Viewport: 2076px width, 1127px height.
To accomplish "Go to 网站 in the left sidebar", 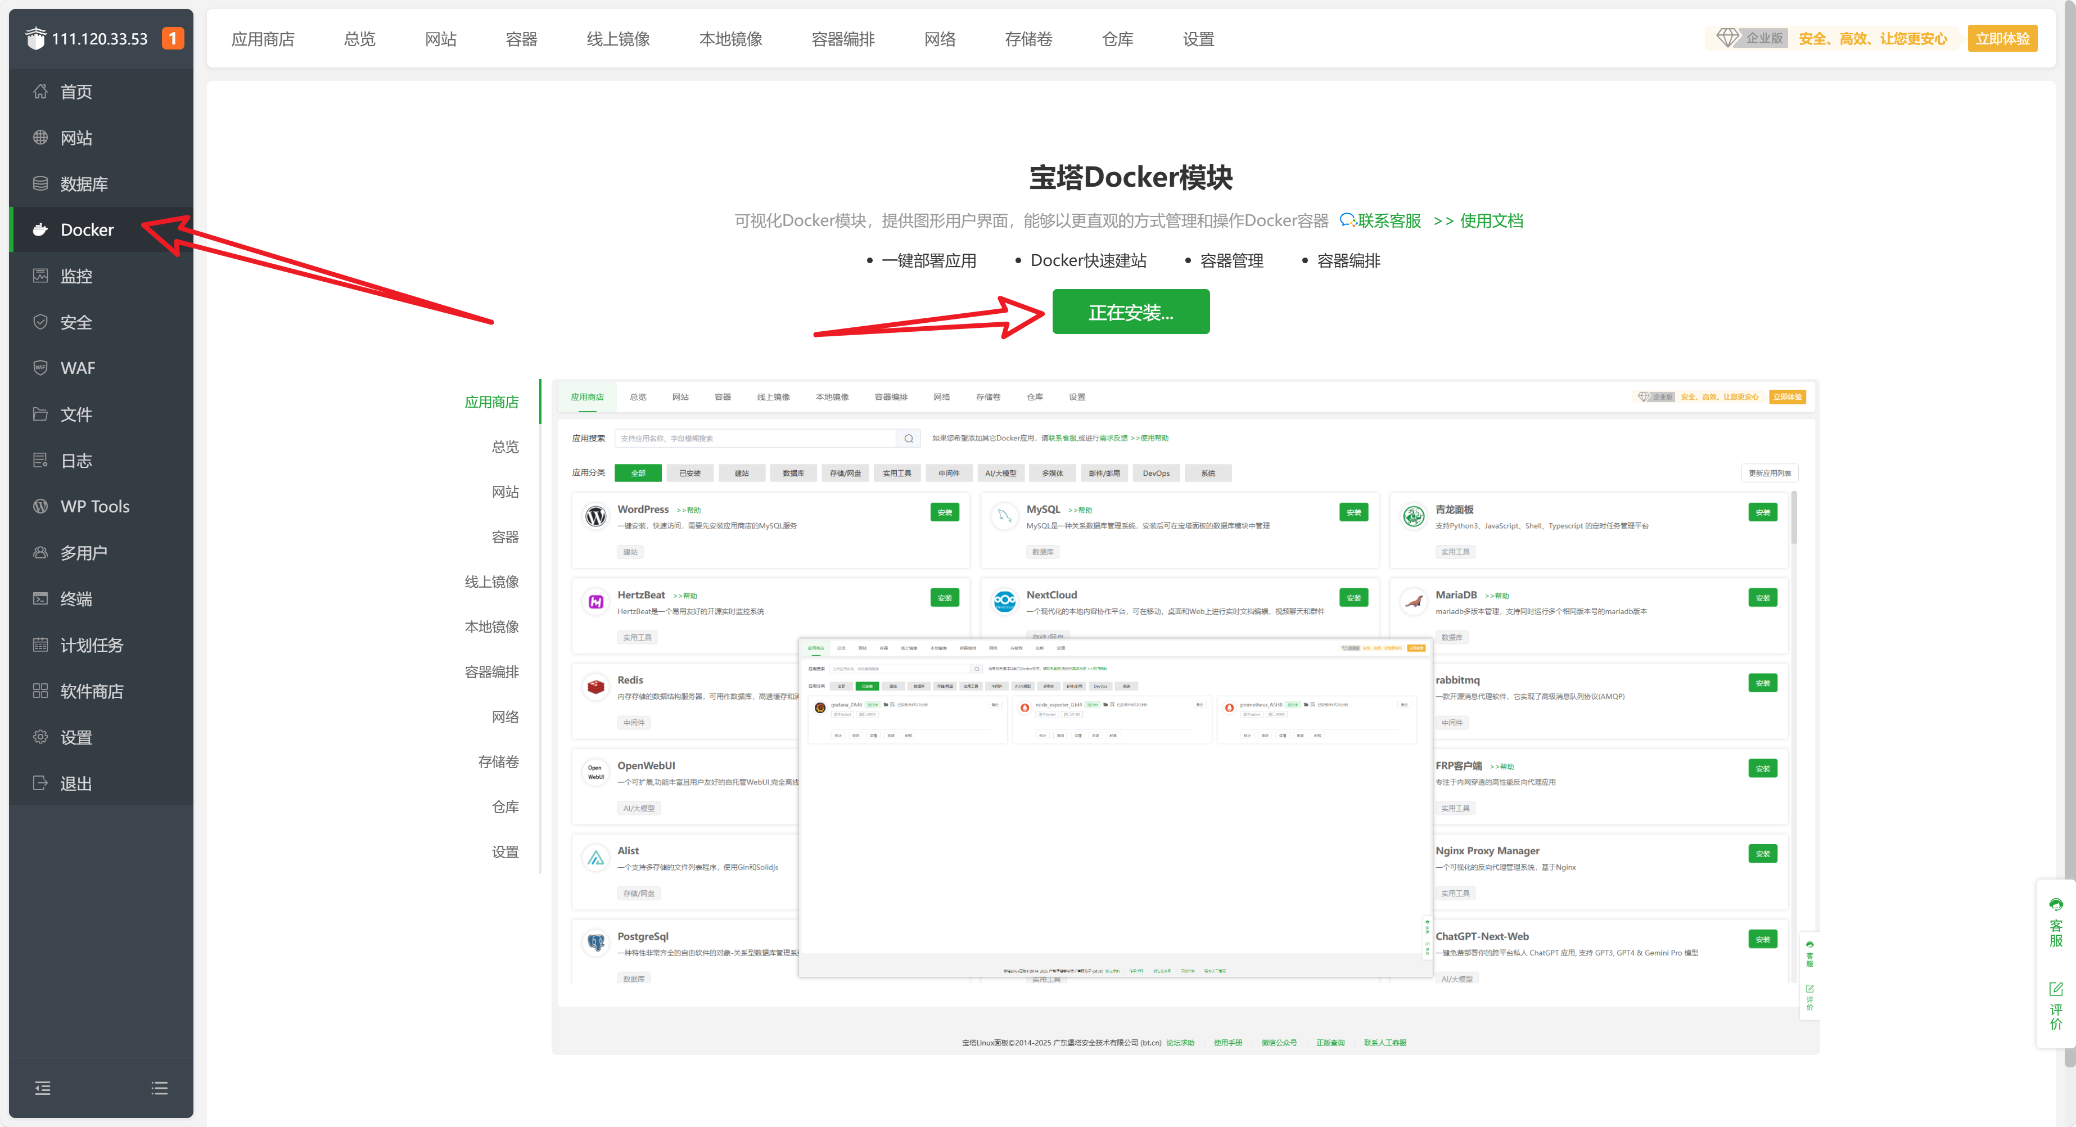I will point(101,138).
